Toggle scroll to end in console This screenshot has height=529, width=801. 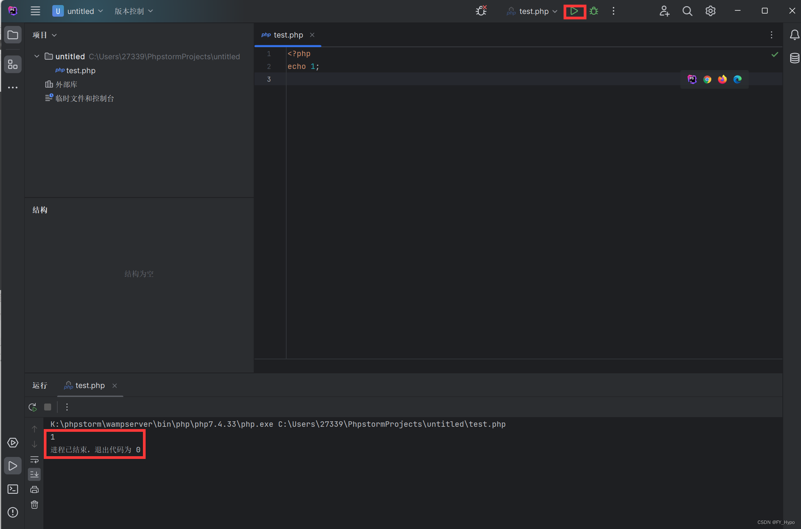pyautogui.click(x=34, y=474)
